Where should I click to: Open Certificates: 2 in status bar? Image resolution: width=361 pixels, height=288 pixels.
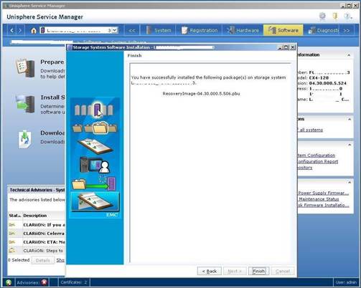coord(74,282)
